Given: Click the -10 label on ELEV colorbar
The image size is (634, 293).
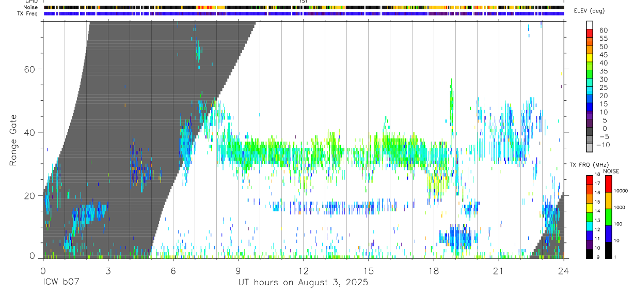Looking at the screenshot, I should pos(604,145).
